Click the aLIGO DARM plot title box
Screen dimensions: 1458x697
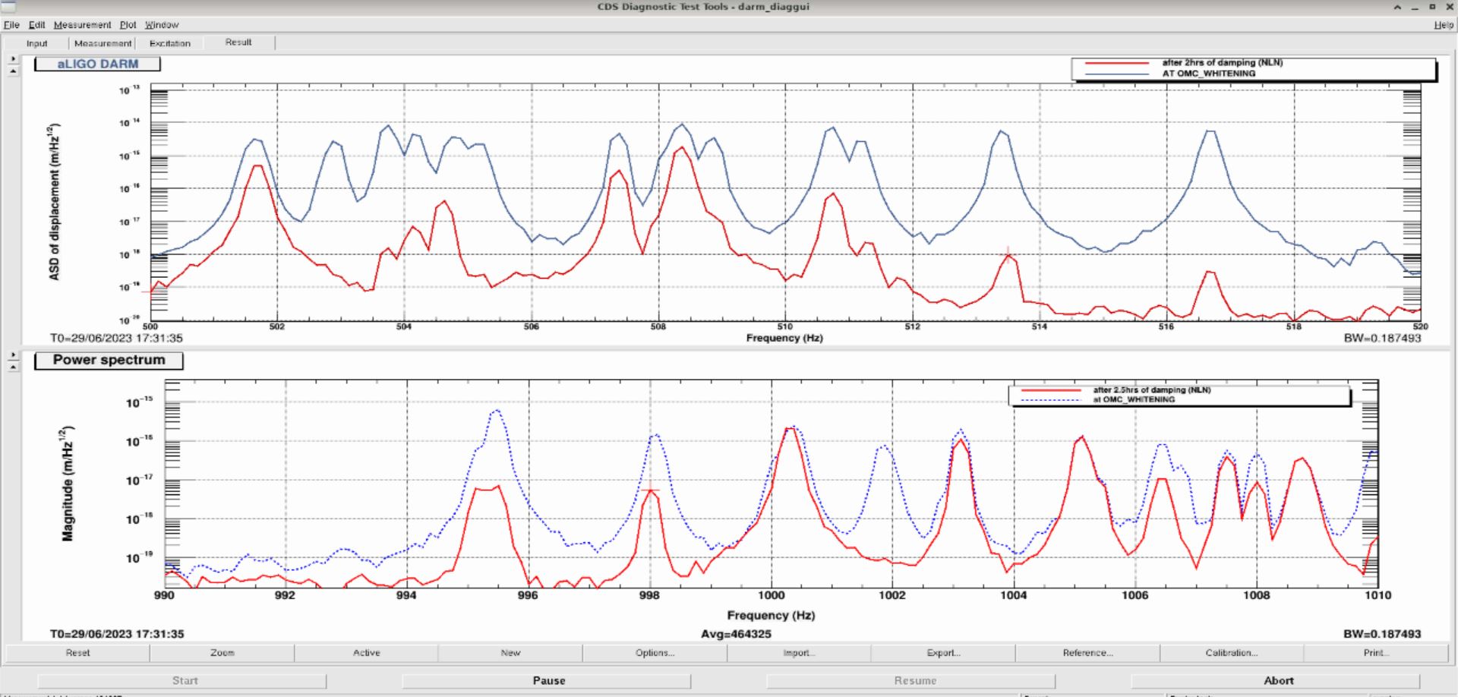(x=97, y=64)
